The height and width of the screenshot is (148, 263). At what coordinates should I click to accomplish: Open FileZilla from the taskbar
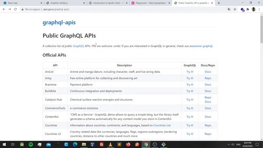pyautogui.click(x=102, y=144)
